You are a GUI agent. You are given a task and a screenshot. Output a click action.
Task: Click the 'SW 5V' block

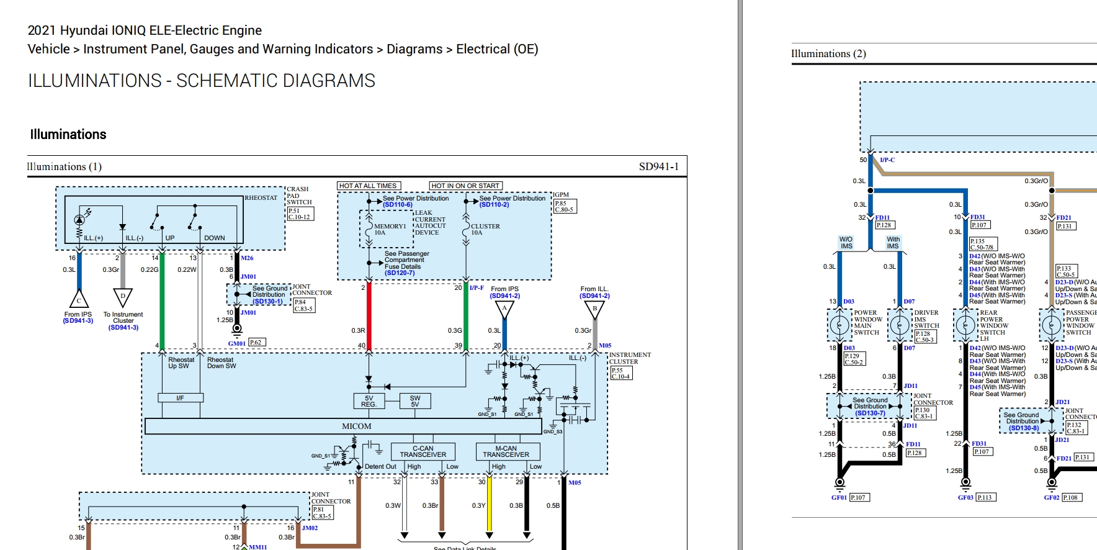(415, 401)
